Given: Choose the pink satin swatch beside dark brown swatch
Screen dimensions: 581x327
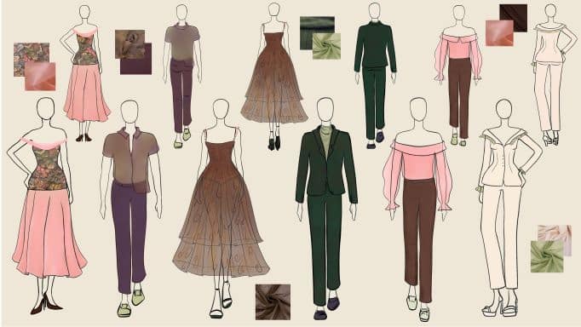Looking at the screenshot, I should click(499, 33).
